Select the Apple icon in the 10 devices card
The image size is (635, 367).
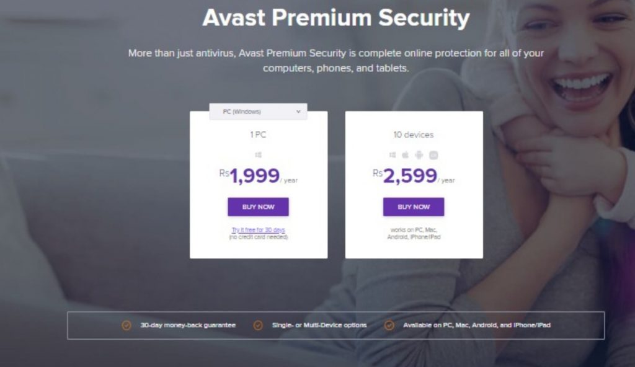coord(406,154)
